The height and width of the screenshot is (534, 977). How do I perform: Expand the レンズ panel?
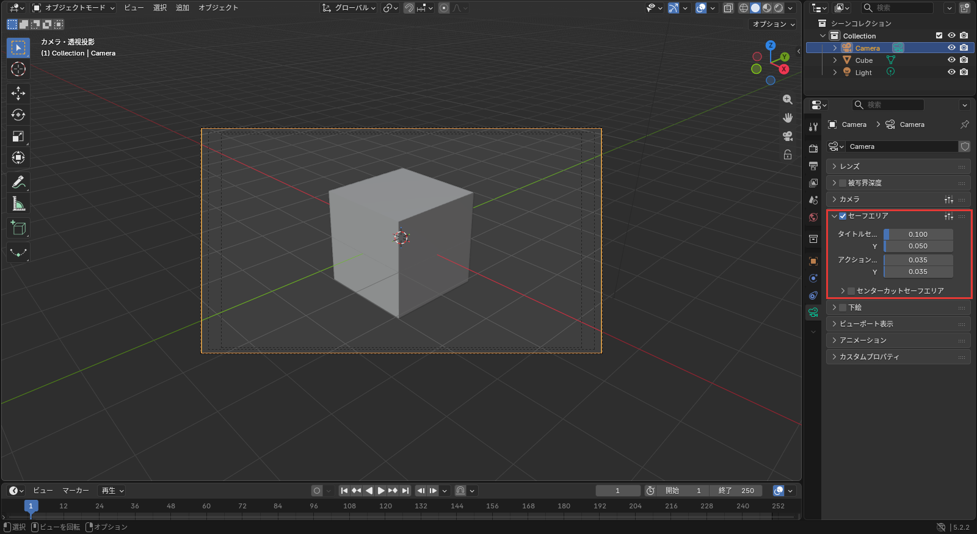tap(898, 167)
